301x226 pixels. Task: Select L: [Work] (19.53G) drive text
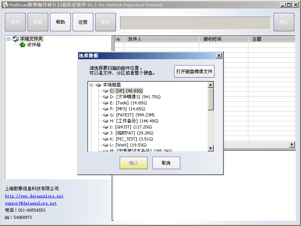tap(128, 145)
